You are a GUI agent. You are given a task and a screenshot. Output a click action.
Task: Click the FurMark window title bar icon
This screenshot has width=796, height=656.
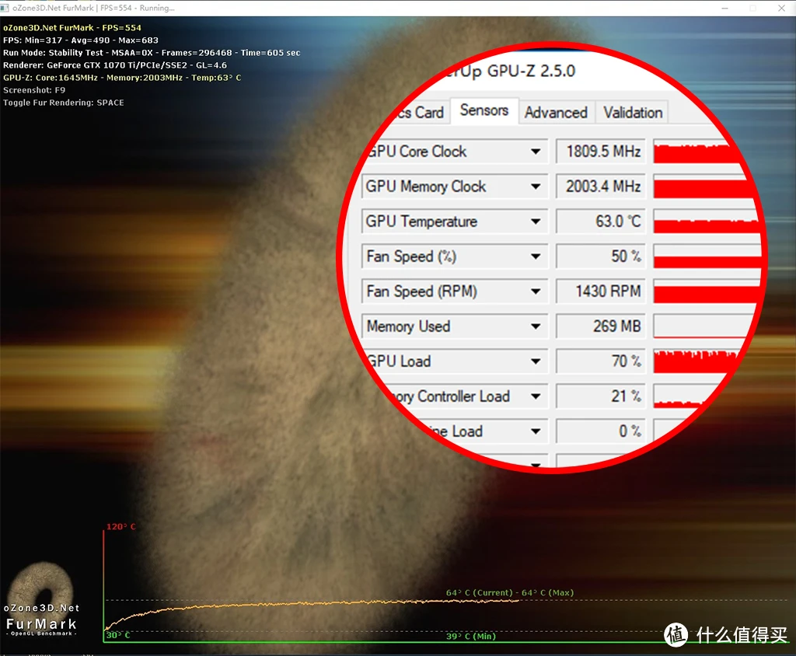5,8
